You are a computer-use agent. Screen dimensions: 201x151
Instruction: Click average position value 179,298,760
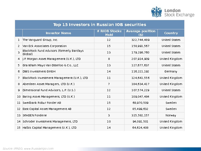(140, 52)
